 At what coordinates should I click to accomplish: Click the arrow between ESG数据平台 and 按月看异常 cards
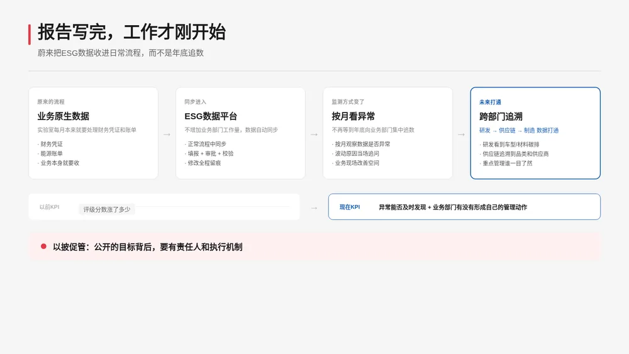coord(314,135)
